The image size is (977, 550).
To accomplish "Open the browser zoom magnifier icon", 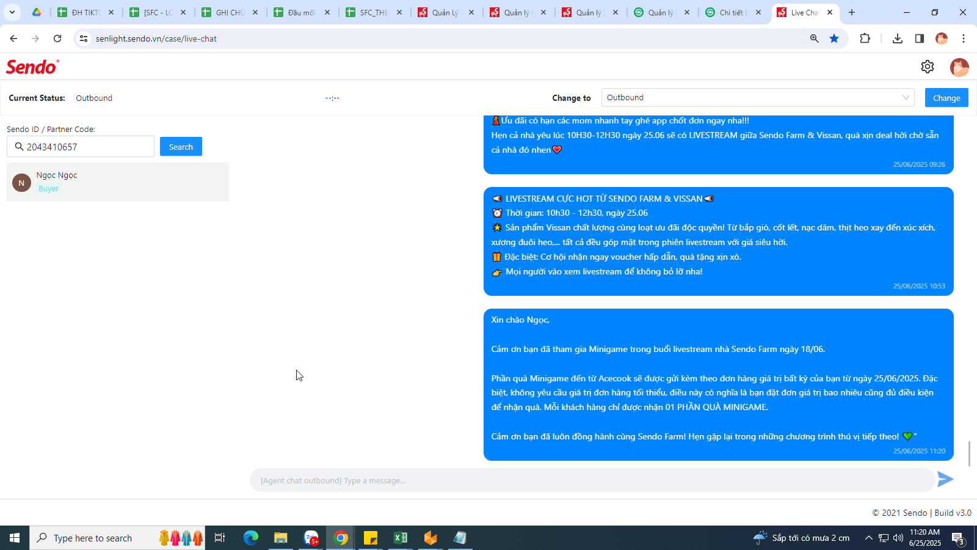I will coord(815,38).
